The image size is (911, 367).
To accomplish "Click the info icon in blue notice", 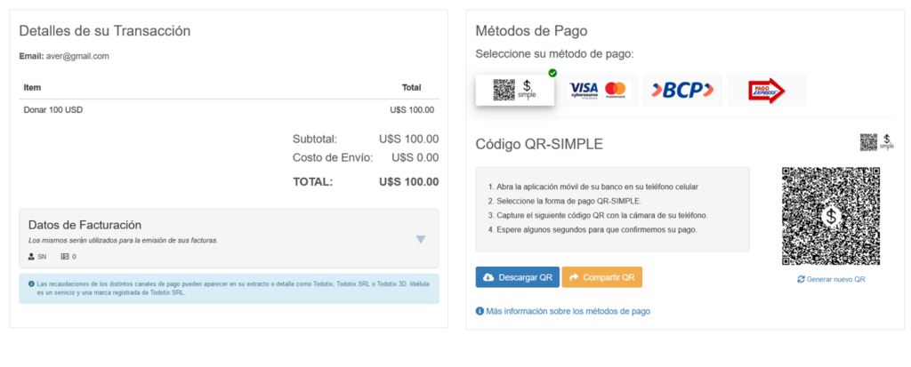I will 31,284.
